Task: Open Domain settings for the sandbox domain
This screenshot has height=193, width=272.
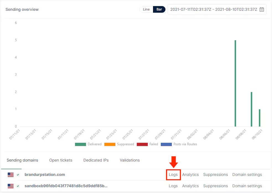Action: (247, 186)
